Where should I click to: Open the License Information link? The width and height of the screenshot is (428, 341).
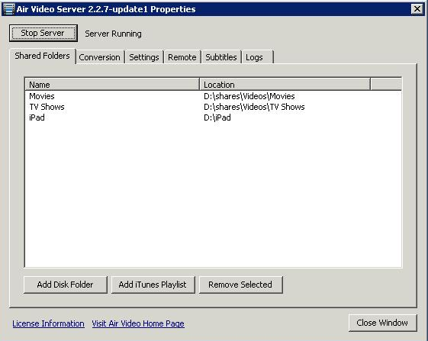click(x=48, y=323)
